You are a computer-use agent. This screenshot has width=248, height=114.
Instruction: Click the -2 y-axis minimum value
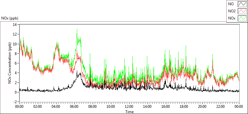15,102
